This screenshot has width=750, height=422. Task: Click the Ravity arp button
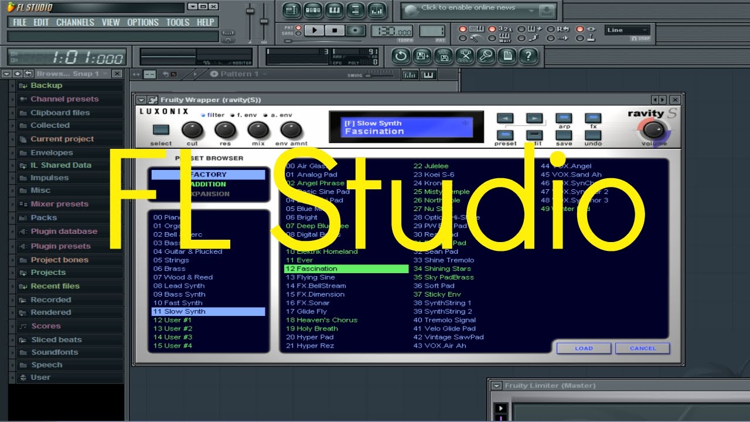(x=564, y=118)
